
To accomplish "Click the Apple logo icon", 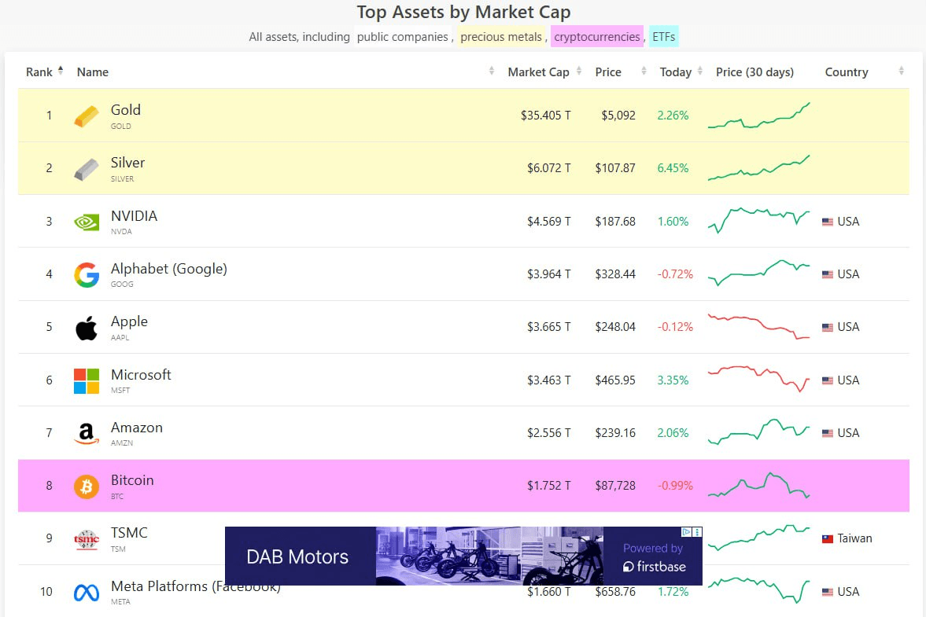I will pos(87,328).
